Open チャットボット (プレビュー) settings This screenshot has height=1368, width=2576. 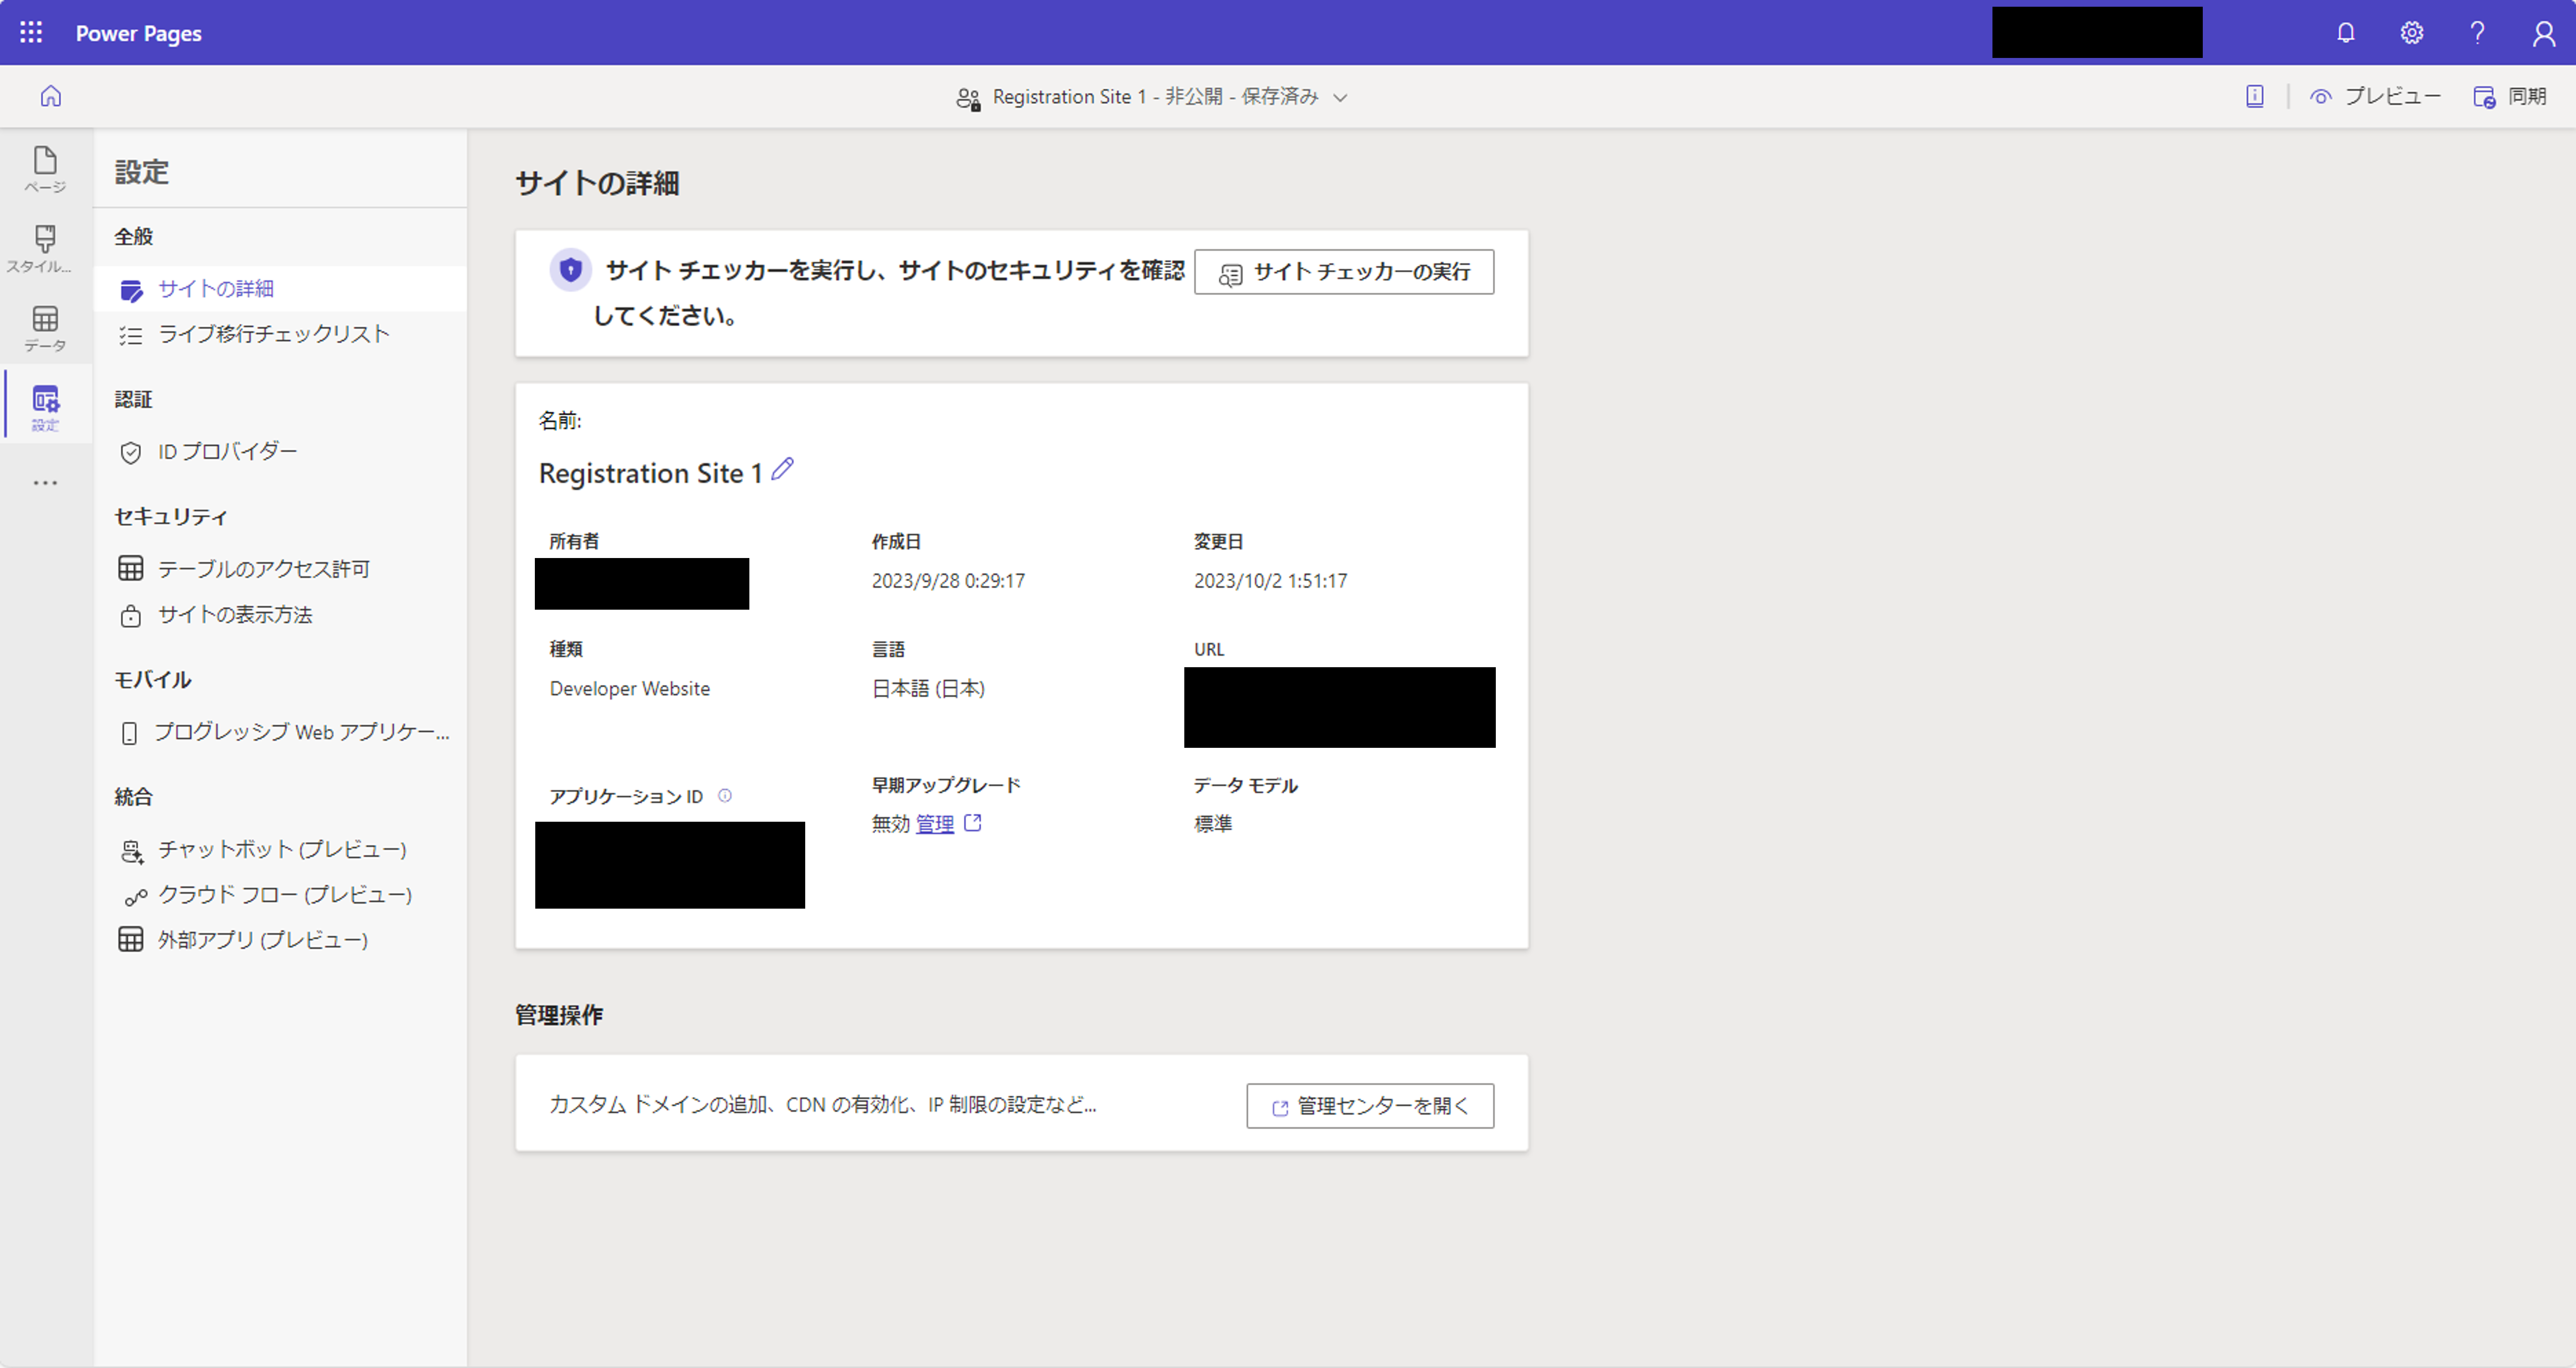pyautogui.click(x=280, y=850)
